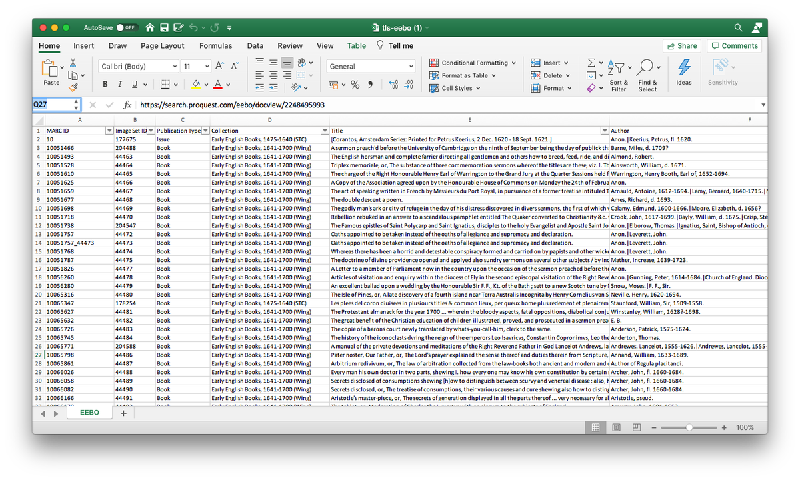Switch to the Page Layout tab
This screenshot has width=800, height=480.
[x=163, y=46]
